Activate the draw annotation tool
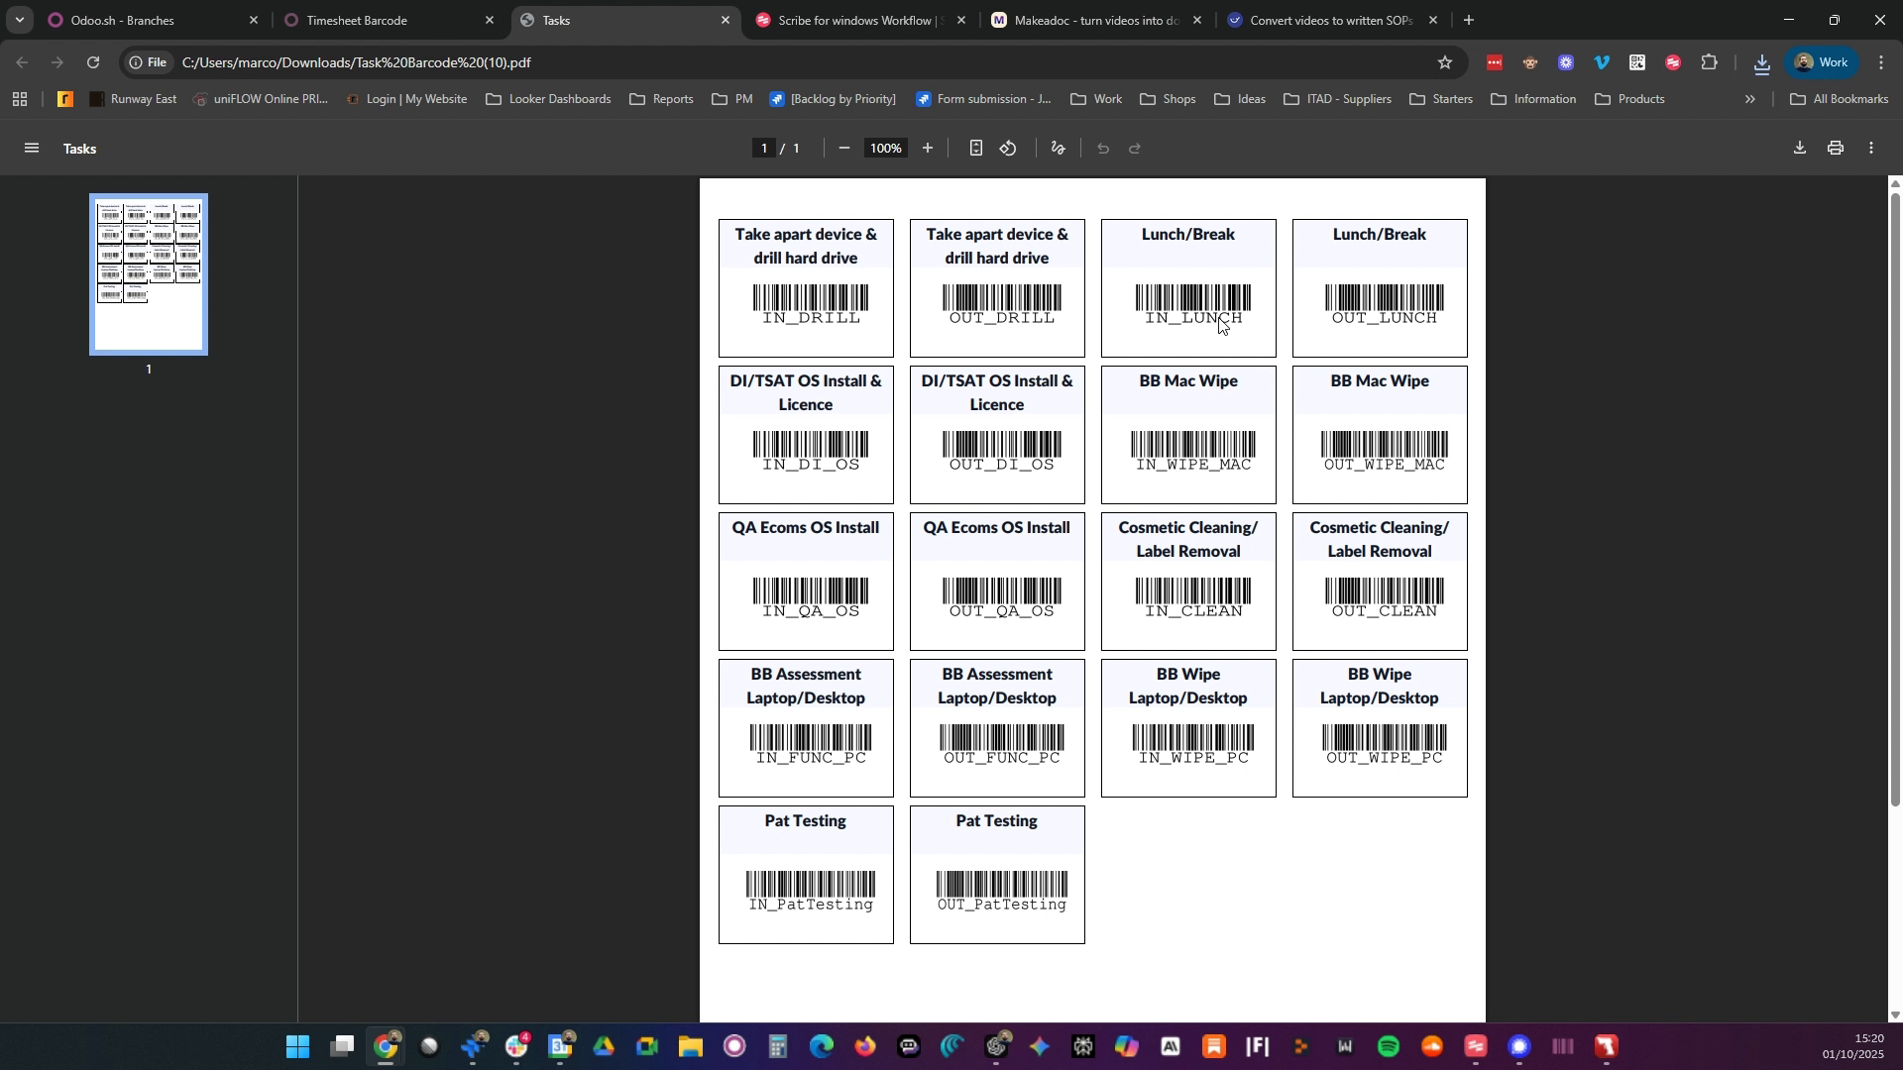Image resolution: width=1903 pixels, height=1070 pixels. pos(1059,149)
